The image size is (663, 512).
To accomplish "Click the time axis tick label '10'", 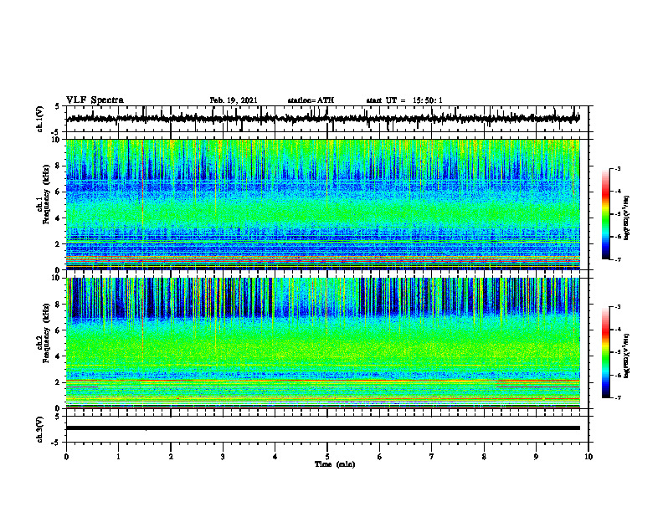I will click(x=588, y=457).
